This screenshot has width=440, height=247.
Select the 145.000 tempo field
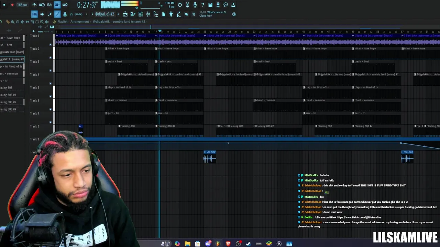[22, 5]
